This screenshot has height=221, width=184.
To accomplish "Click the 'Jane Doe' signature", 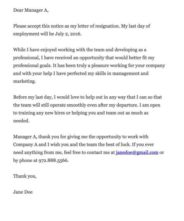I will [x=23, y=192].
